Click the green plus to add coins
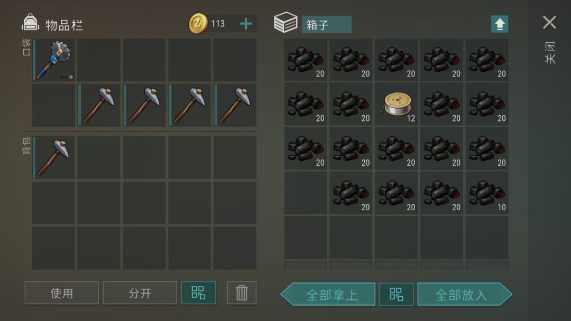This screenshot has width=571, height=321. 246,24
